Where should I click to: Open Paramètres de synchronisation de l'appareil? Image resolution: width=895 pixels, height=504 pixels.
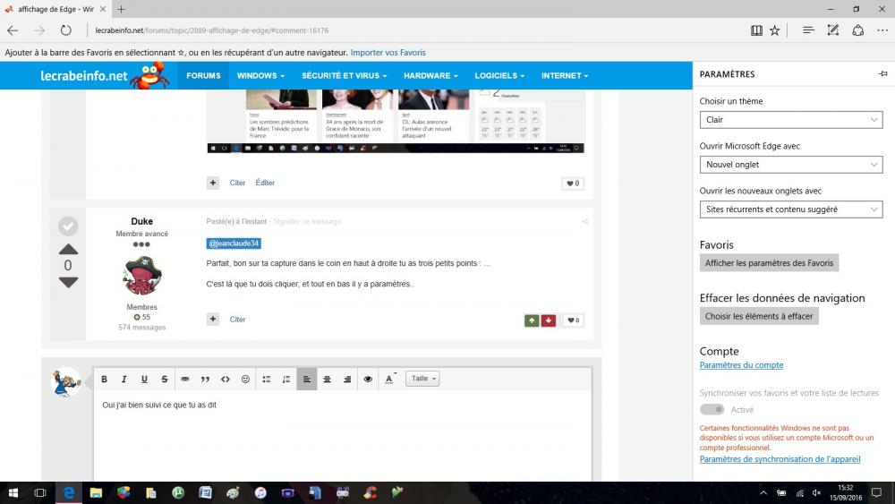[780, 459]
